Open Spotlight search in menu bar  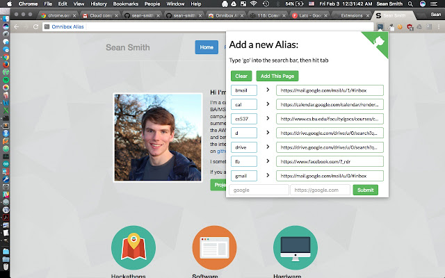[x=410, y=3]
